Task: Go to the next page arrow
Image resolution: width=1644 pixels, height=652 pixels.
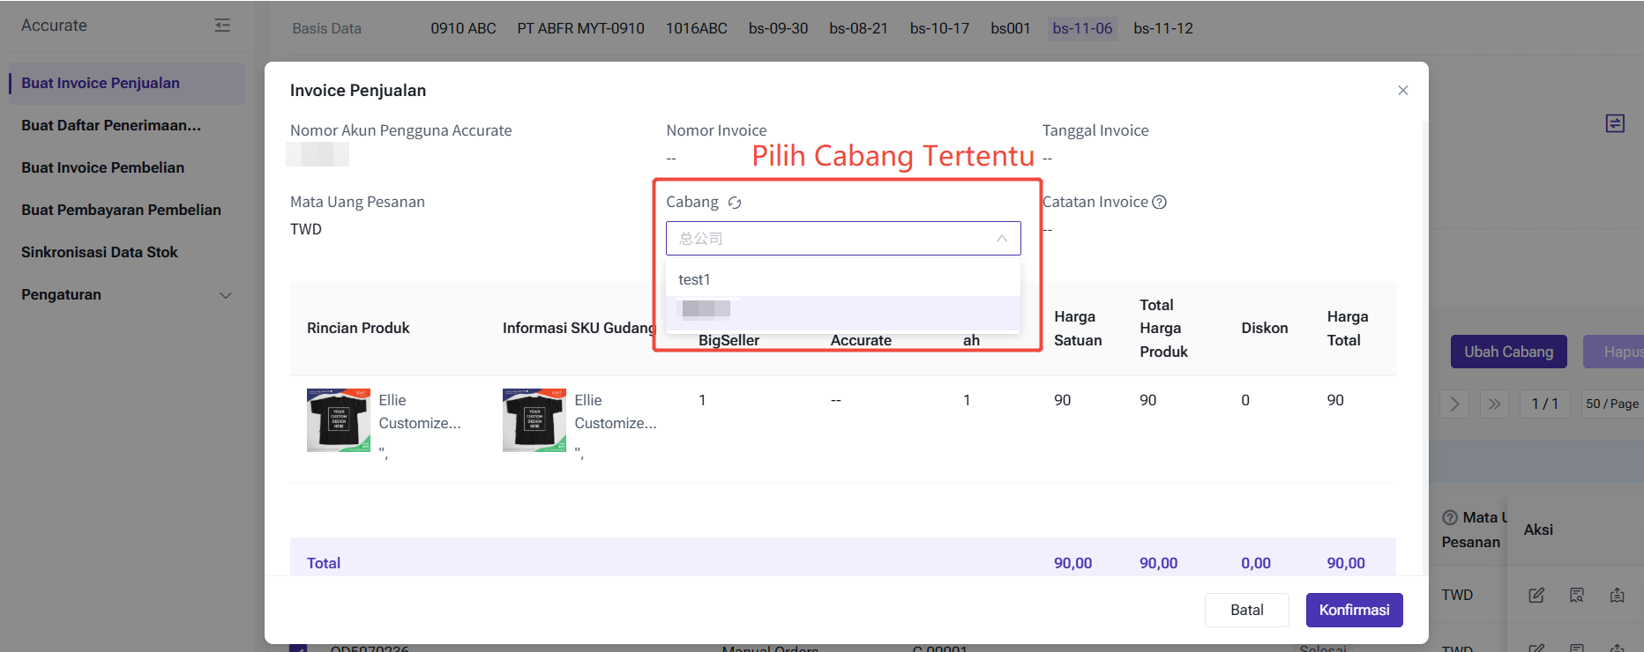Action: click(1454, 404)
